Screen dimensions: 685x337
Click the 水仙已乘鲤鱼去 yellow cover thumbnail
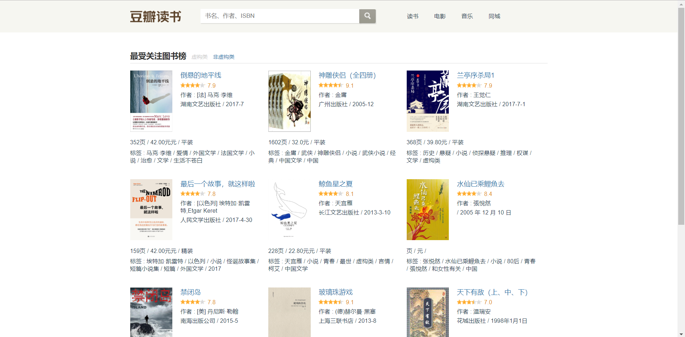(x=428, y=209)
